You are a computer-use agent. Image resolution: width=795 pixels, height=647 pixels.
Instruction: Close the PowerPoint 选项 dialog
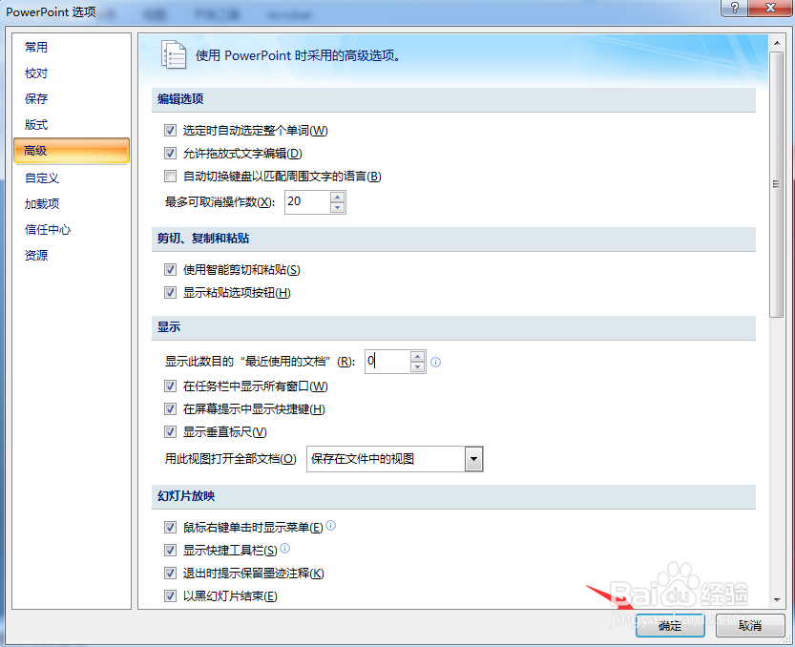click(x=770, y=8)
